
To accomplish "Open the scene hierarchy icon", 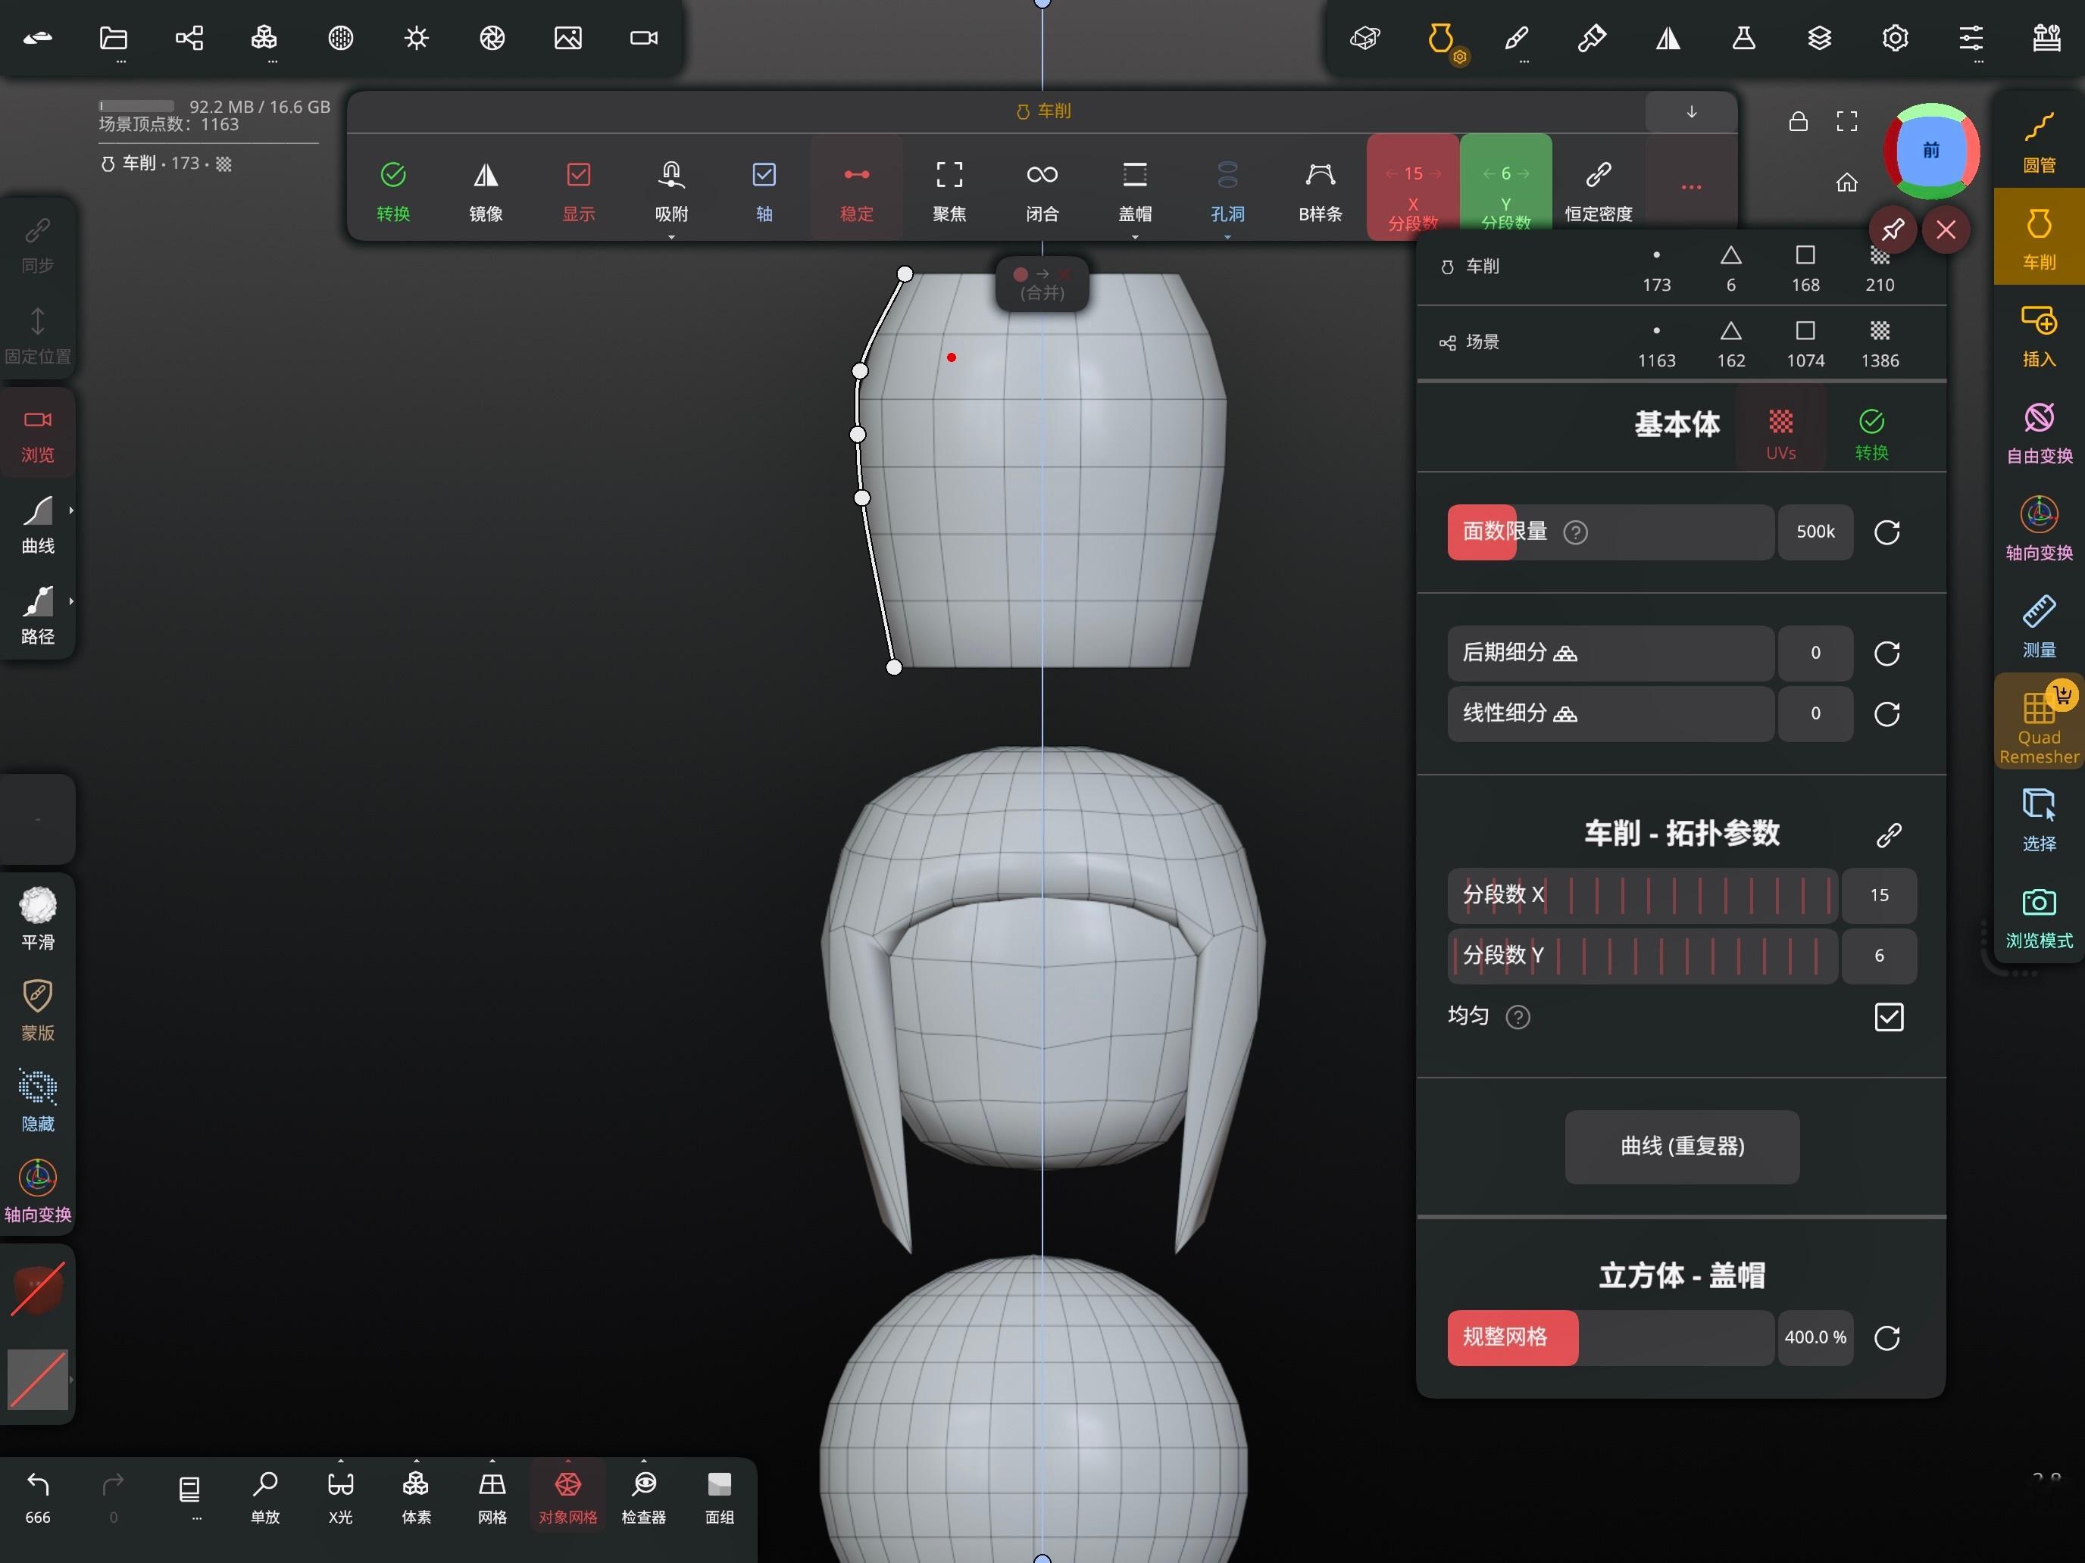I will [x=189, y=38].
